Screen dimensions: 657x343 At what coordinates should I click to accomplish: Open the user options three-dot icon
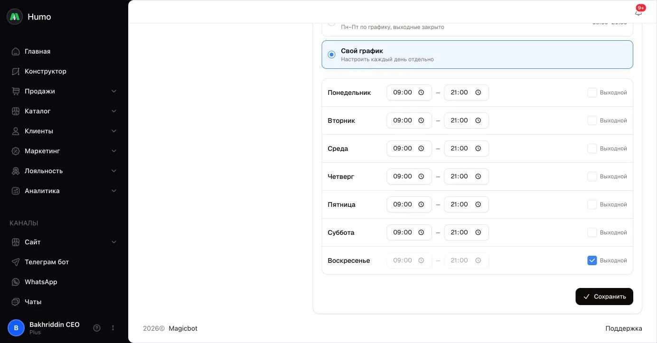tap(113, 328)
